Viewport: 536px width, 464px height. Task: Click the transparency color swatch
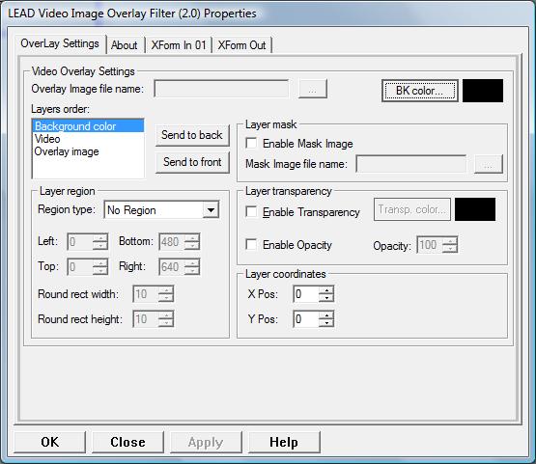(x=475, y=209)
